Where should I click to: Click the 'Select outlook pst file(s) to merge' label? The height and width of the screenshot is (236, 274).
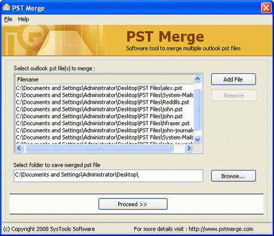(x=54, y=69)
